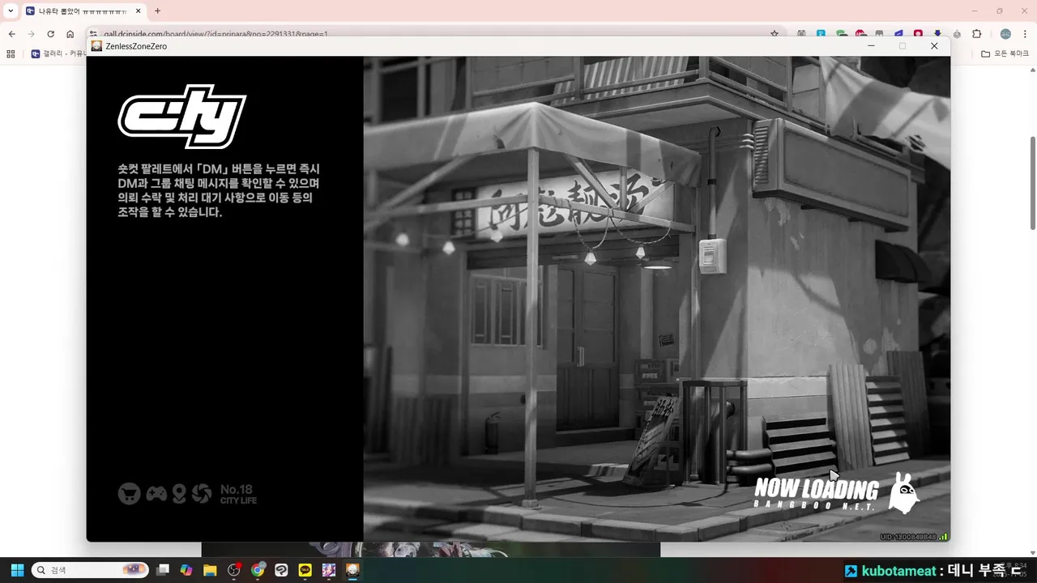
Task: Open Task View on the taskbar
Action: coord(163,570)
